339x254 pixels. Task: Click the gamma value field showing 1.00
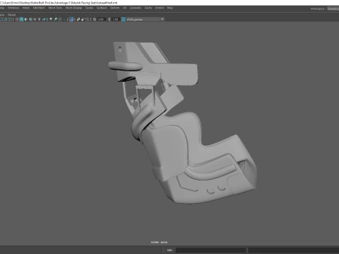(x=115, y=19)
